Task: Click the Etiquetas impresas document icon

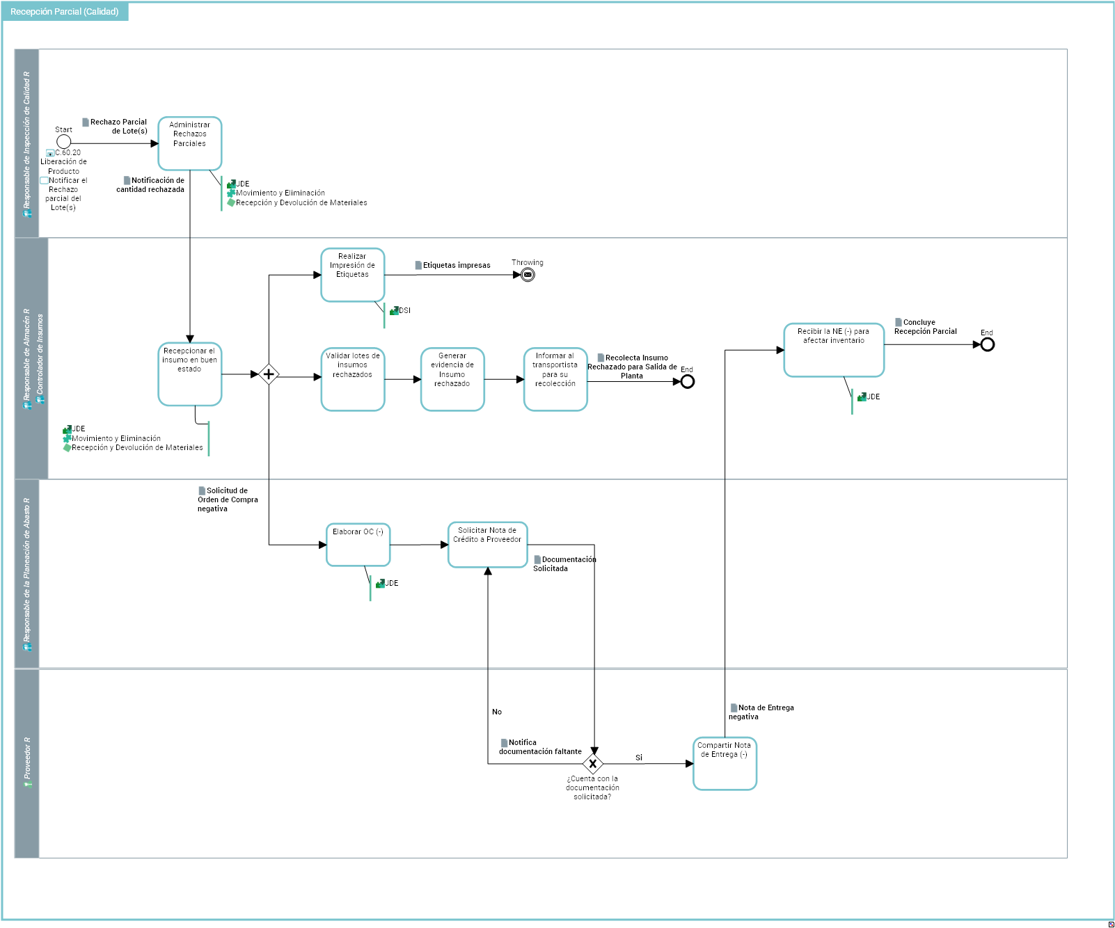Action: tap(418, 265)
